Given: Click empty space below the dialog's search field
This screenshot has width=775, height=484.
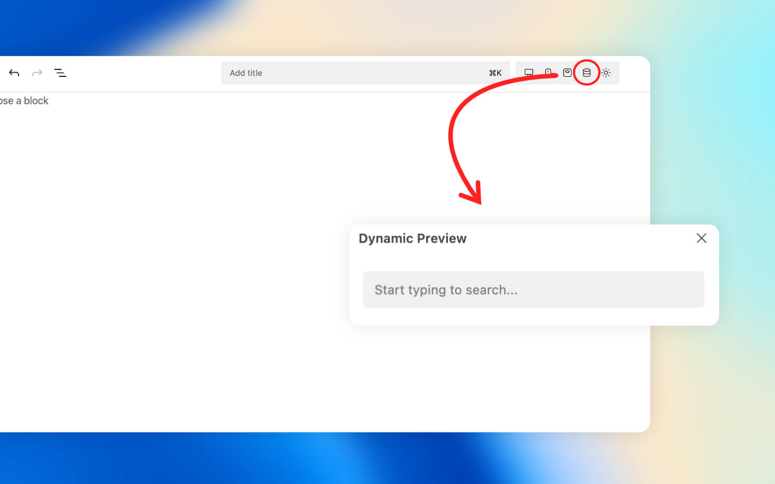Looking at the screenshot, I should [533, 316].
